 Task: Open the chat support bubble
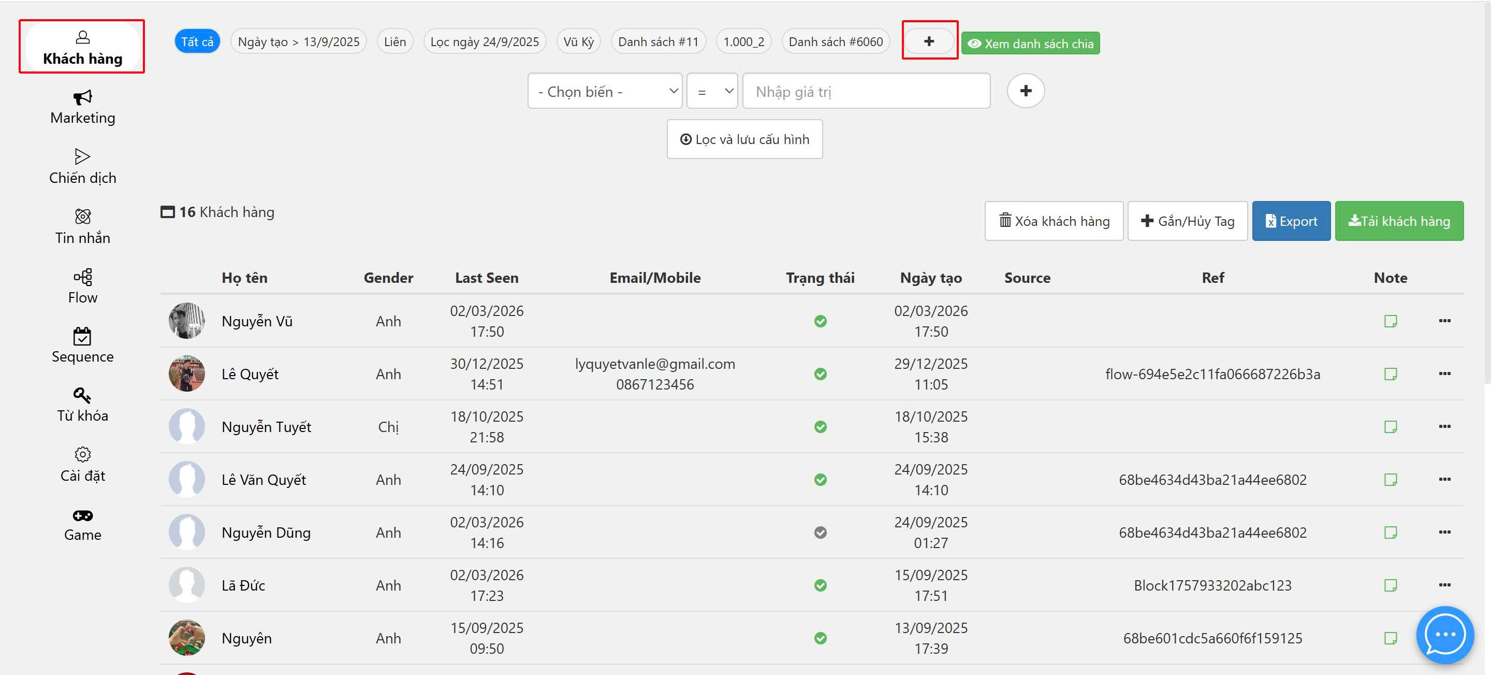click(1444, 635)
